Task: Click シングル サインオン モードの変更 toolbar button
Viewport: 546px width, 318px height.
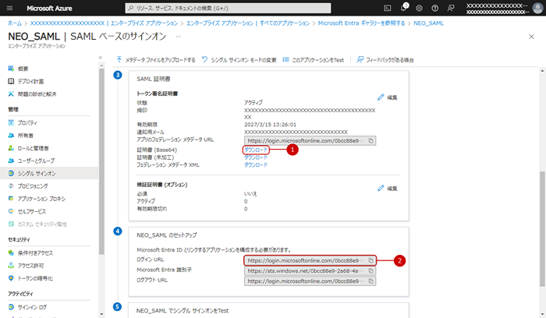Action: pyautogui.click(x=239, y=60)
